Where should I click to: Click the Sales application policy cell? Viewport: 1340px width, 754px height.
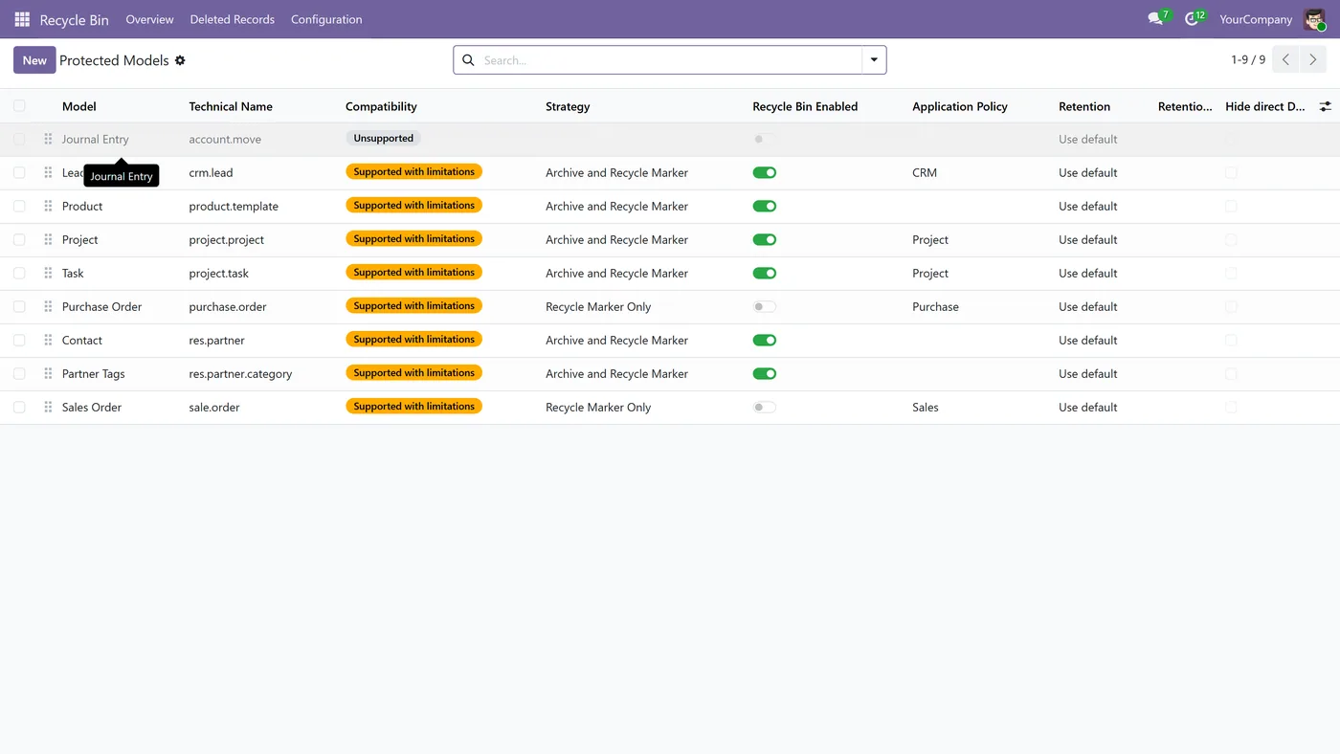point(926,407)
